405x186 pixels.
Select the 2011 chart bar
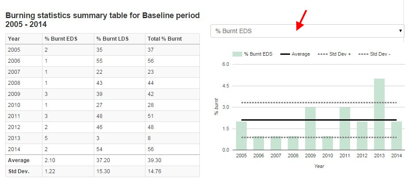tap(345, 128)
